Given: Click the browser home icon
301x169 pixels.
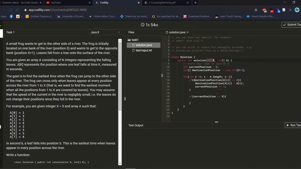Looking at the screenshot, I should 17,10.
